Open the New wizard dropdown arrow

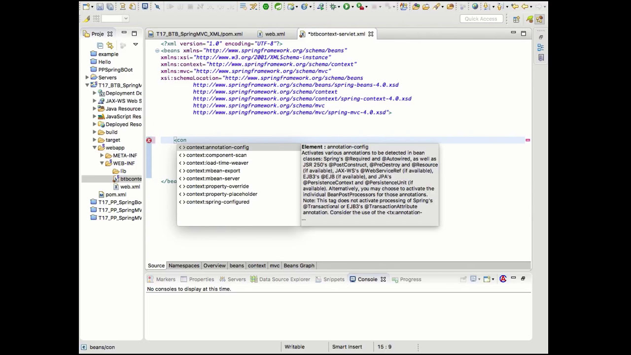[92, 7]
